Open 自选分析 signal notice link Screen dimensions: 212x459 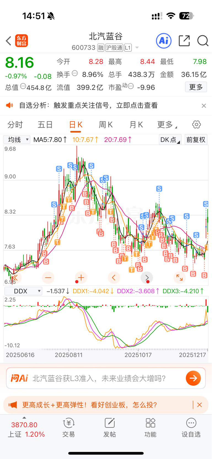88,106
